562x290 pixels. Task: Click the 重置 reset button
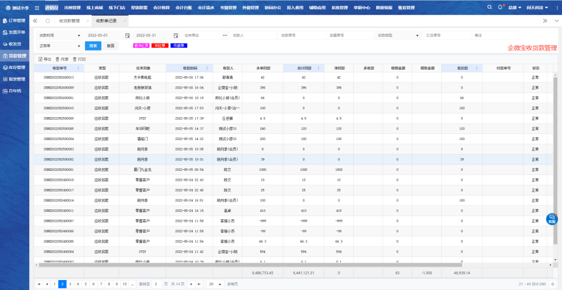(110, 46)
